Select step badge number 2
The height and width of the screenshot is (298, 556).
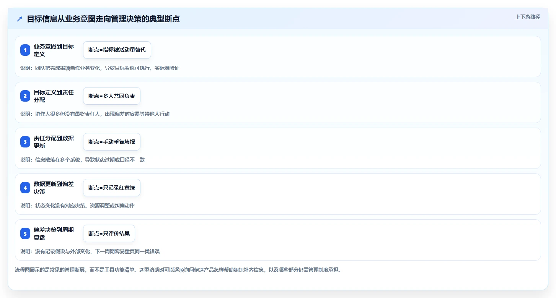click(x=25, y=96)
